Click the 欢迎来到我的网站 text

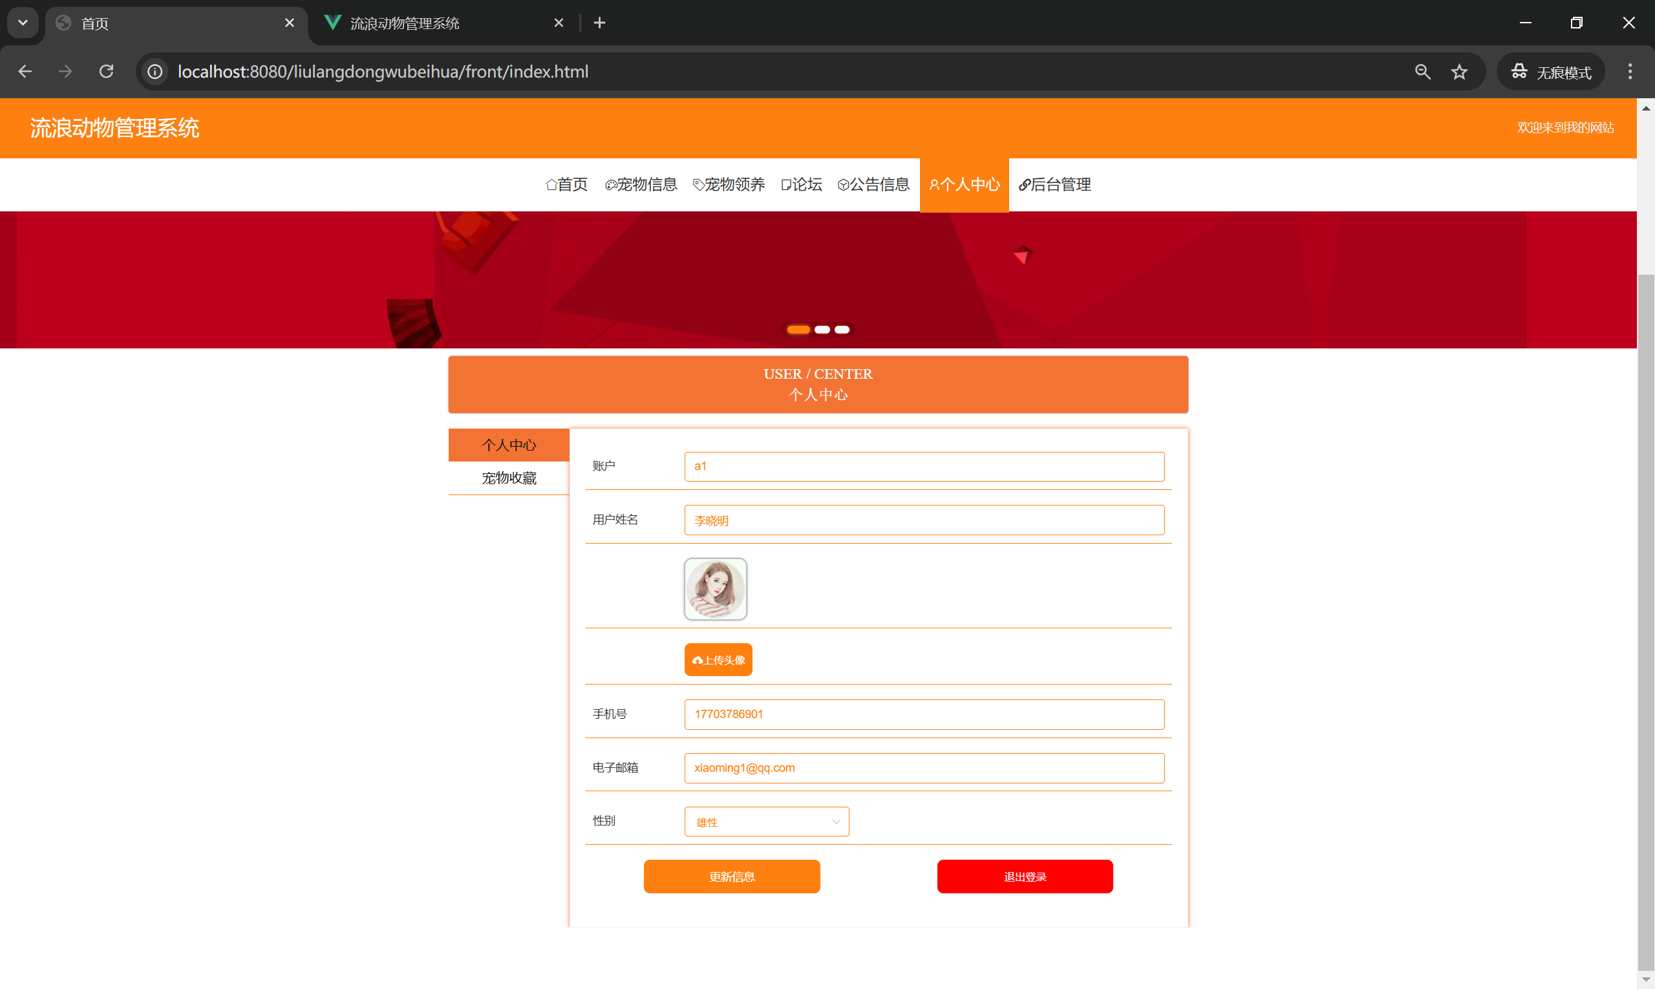[x=1565, y=127]
